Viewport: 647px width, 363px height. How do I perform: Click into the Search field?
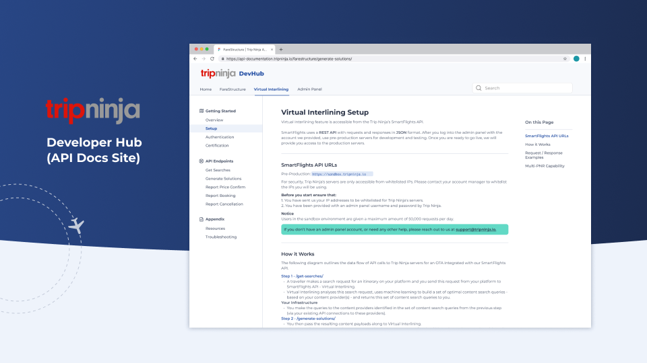pos(526,88)
